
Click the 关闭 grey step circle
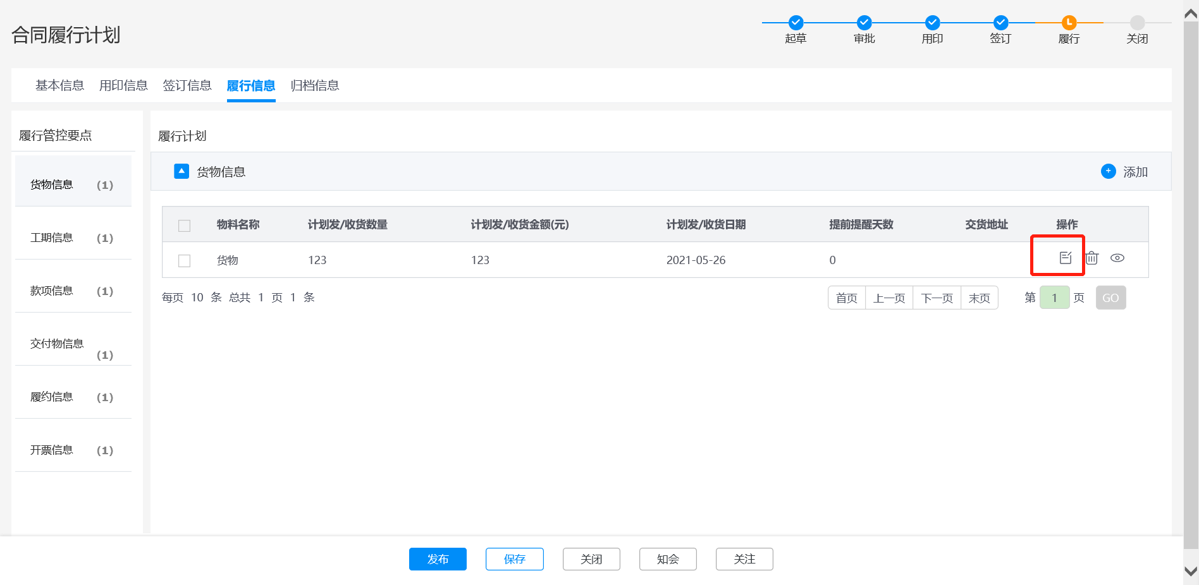(x=1137, y=23)
